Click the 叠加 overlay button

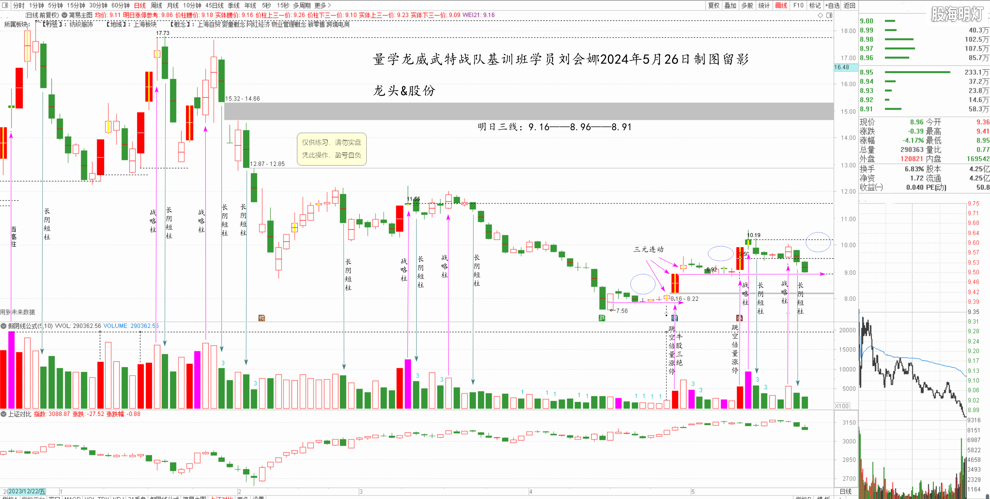point(730,5)
